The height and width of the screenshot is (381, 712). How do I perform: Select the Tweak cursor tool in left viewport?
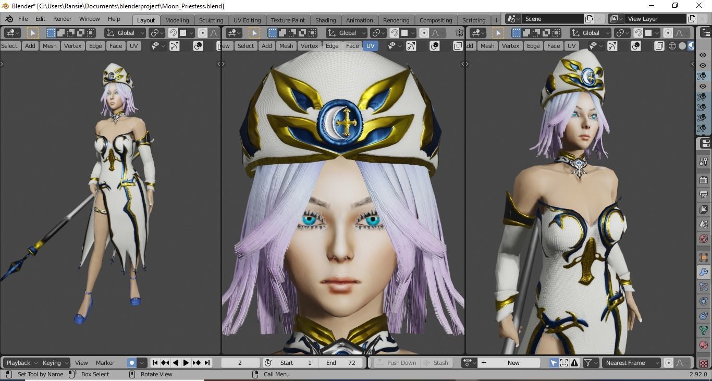pyautogui.click(x=32, y=33)
